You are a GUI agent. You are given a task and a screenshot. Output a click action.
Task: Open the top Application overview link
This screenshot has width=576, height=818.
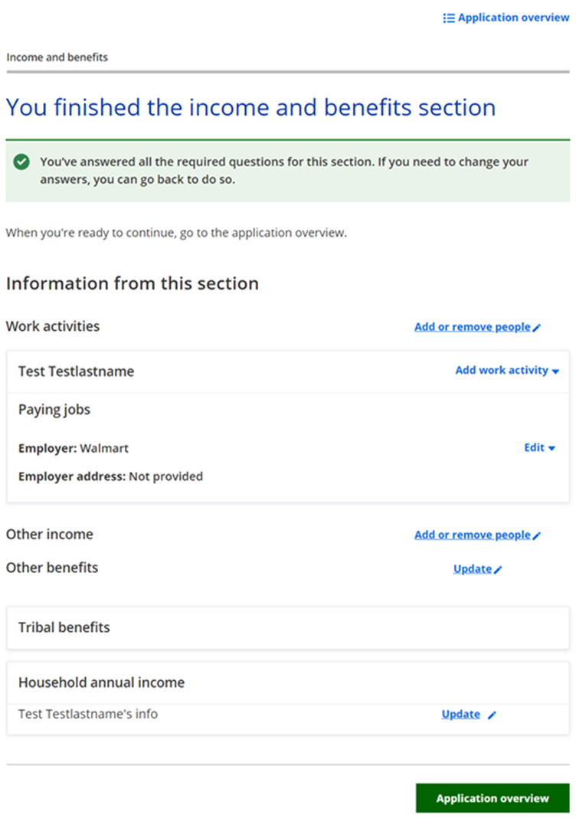513,18
